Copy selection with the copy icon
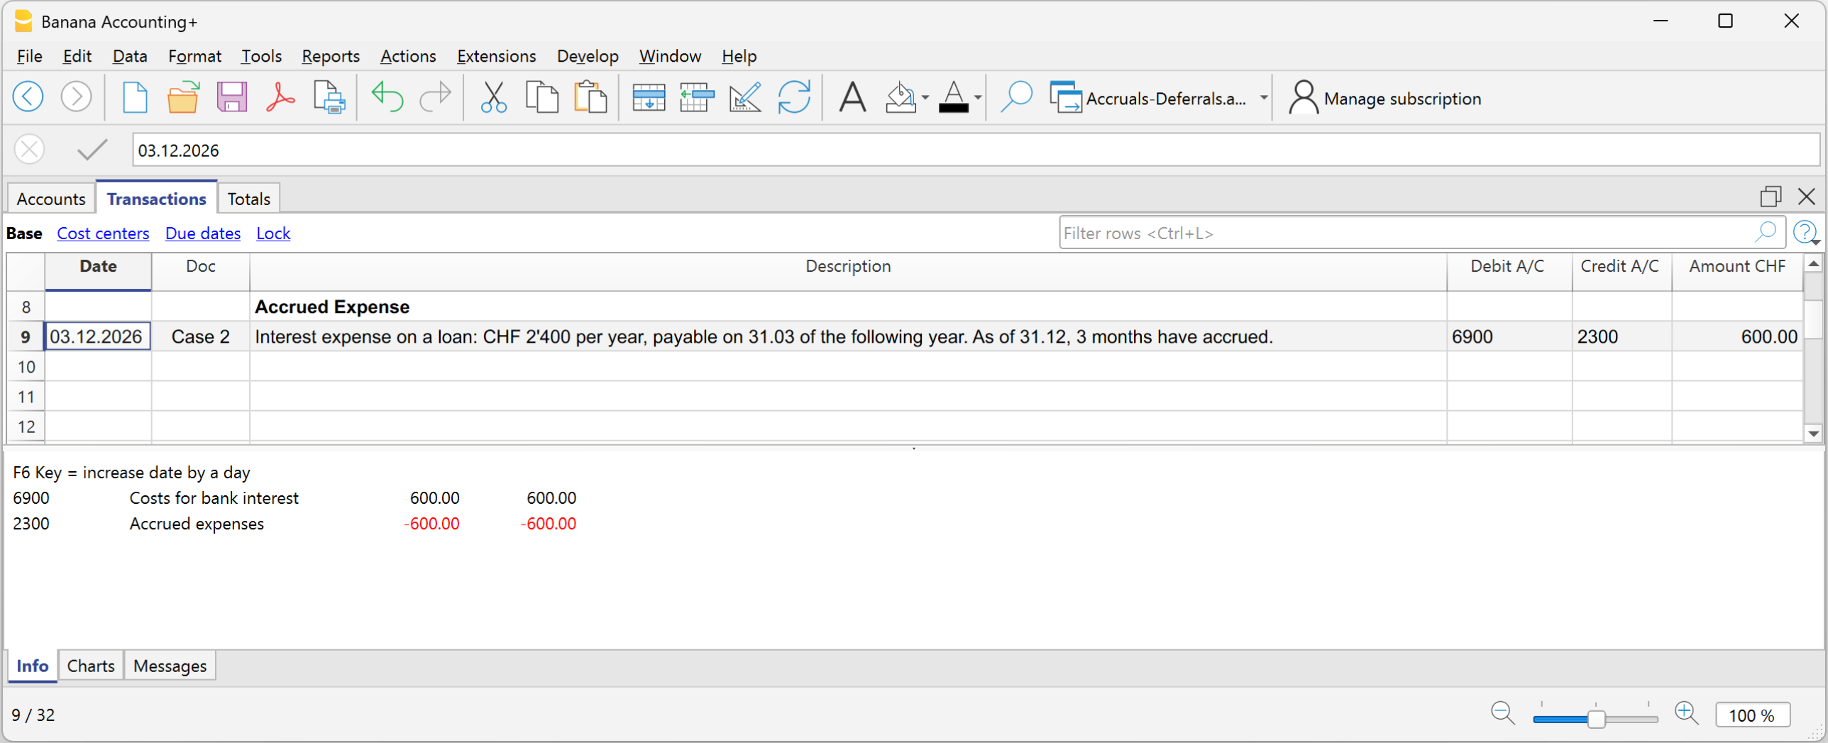 coord(541,97)
